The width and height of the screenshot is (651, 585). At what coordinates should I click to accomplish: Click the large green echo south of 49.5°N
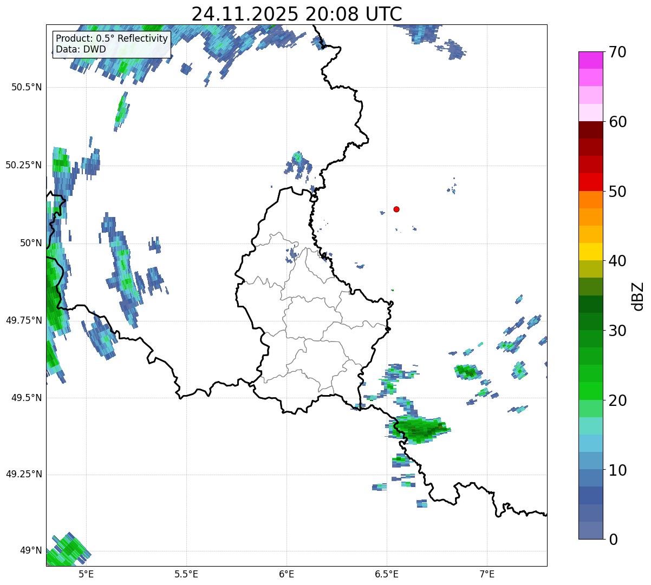pyautogui.click(x=418, y=429)
